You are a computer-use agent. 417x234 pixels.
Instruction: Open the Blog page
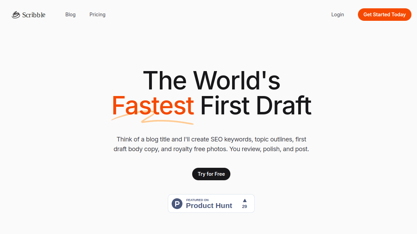click(71, 15)
